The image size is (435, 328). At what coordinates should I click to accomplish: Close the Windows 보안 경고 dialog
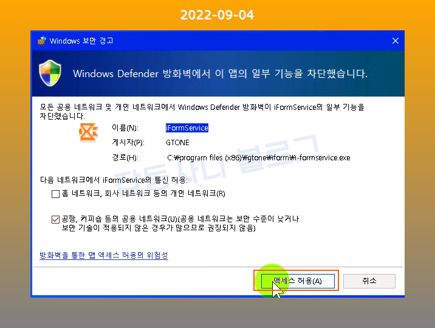tap(396, 41)
